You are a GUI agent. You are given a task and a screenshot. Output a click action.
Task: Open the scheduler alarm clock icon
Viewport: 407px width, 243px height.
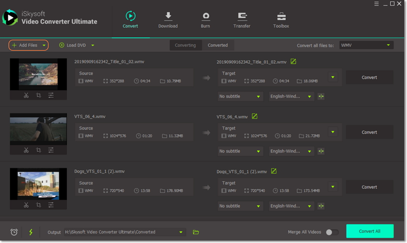[14, 232]
